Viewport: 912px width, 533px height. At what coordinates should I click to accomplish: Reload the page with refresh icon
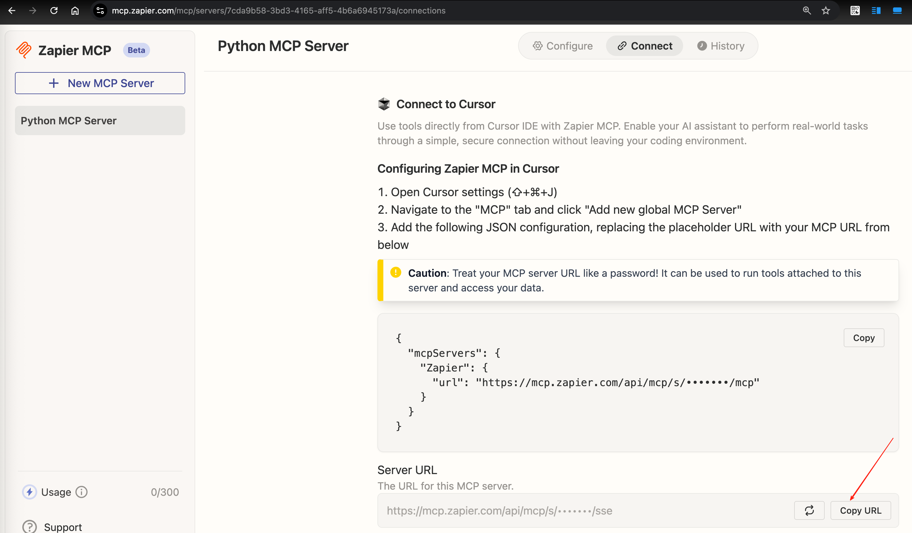[54, 11]
